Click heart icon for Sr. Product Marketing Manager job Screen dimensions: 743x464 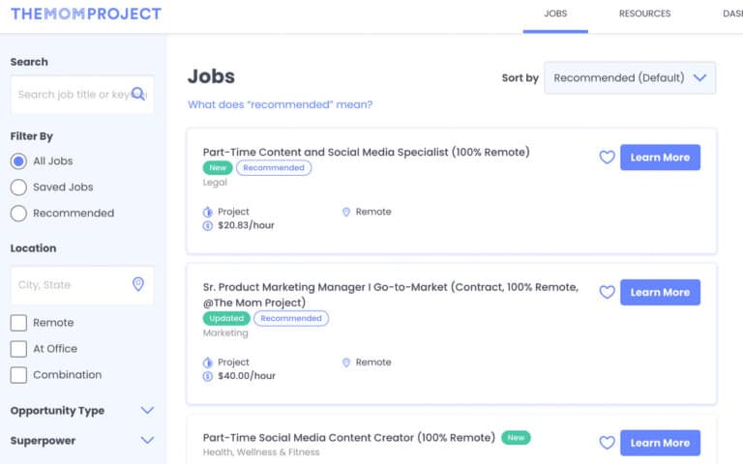tap(607, 292)
